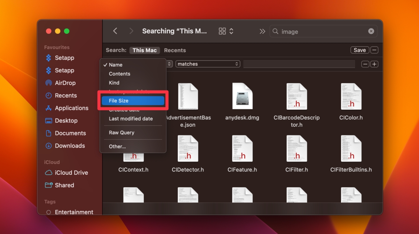419x234 pixels.
Task: Switch search scope to Recents
Action: coord(175,50)
